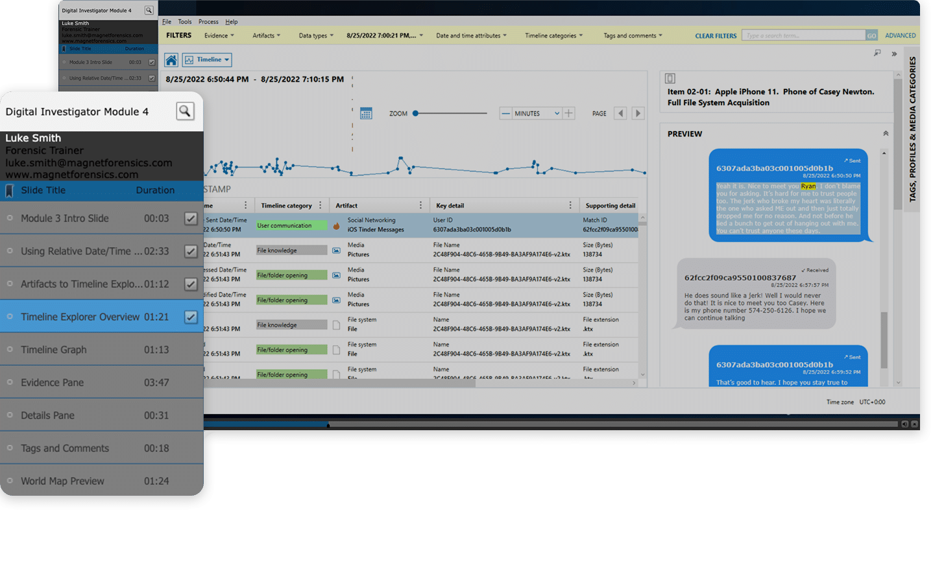Collapse details pane with double chevron
Image resolution: width=933 pixels, height=571 pixels.
894,54
